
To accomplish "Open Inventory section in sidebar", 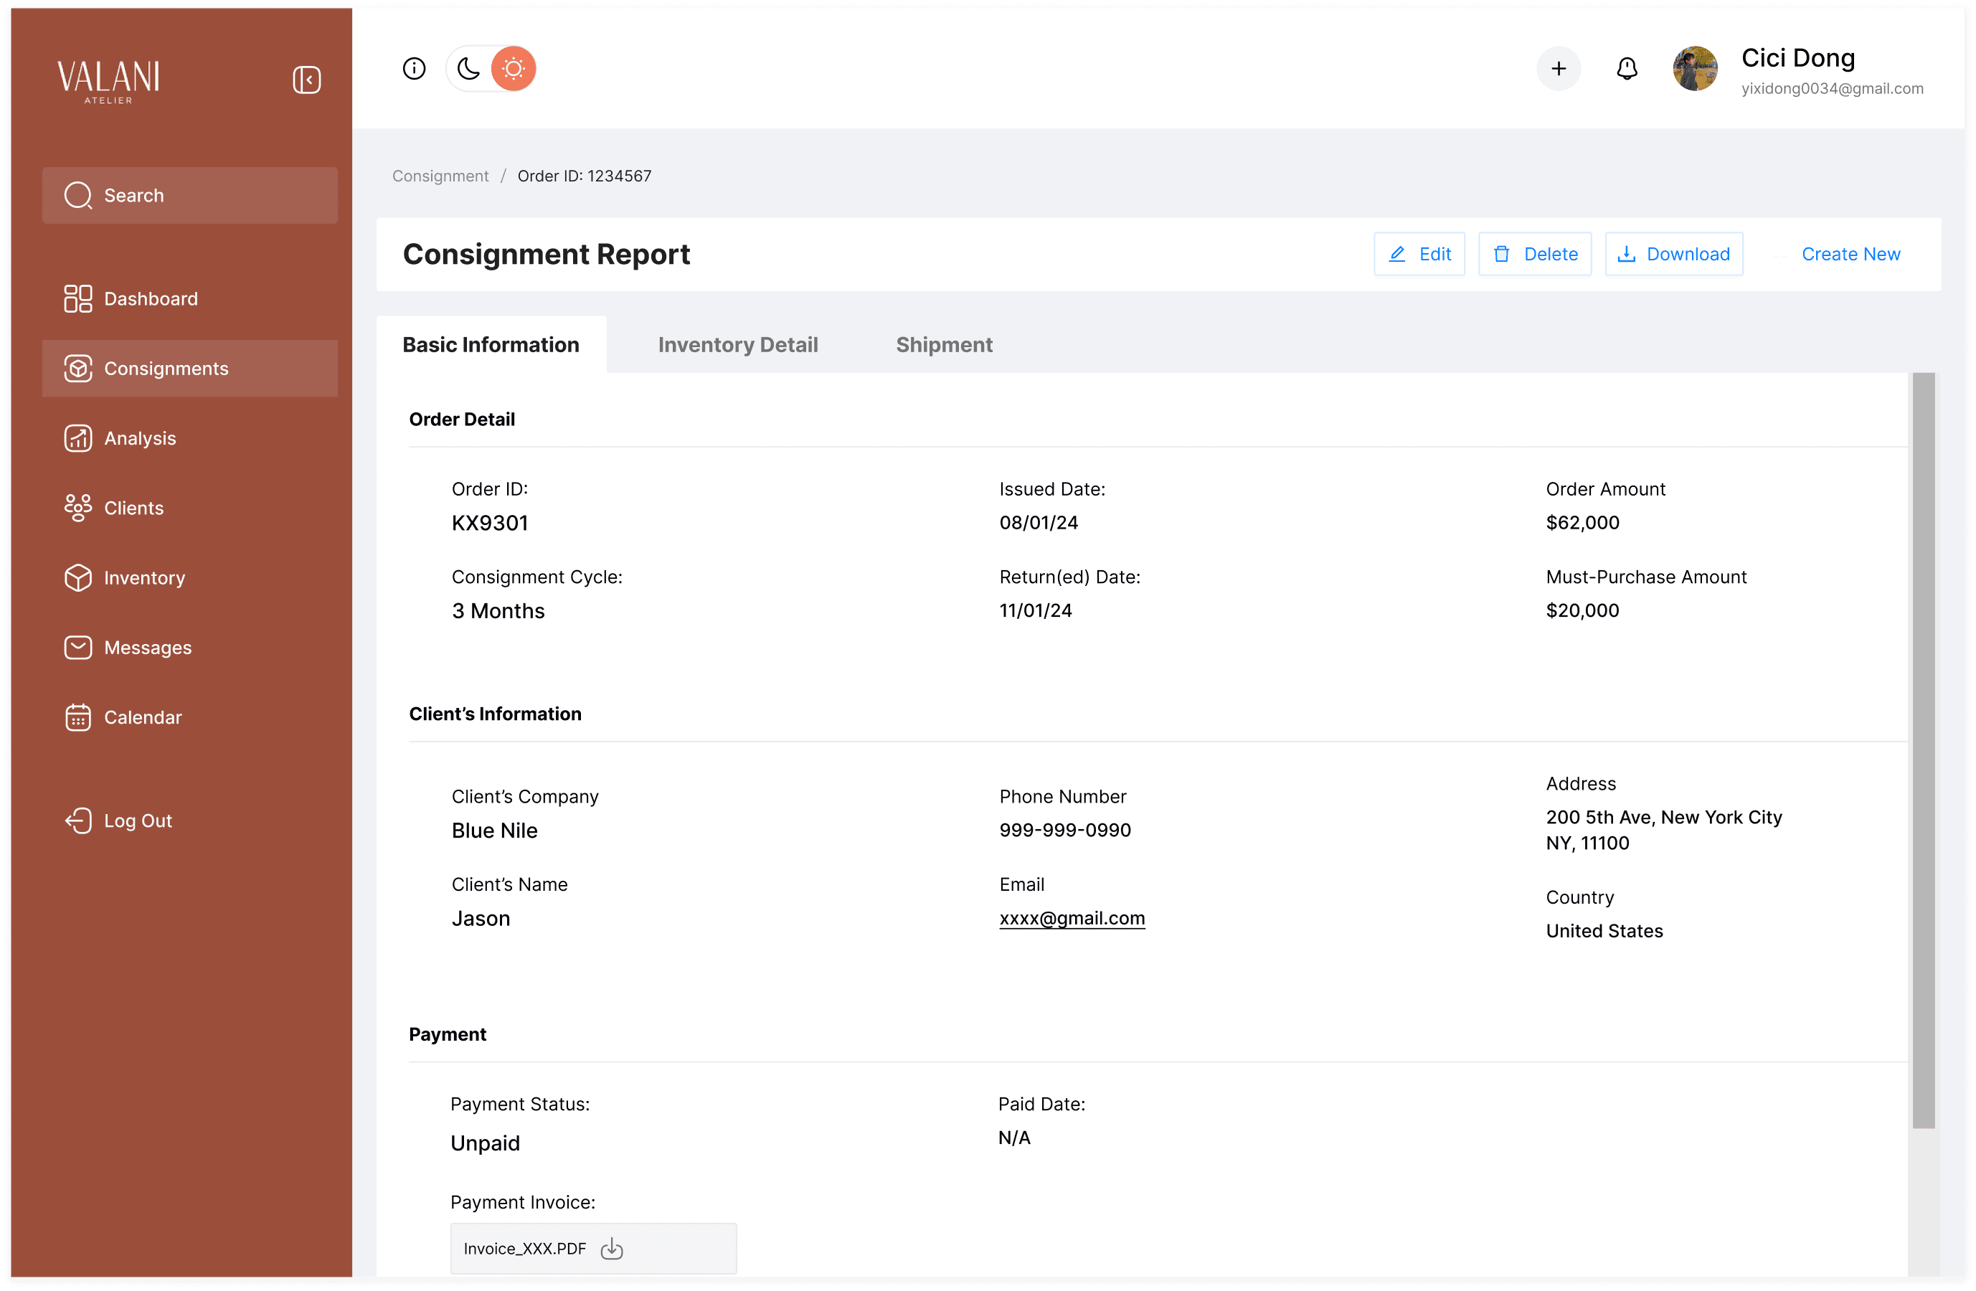I will 143,578.
